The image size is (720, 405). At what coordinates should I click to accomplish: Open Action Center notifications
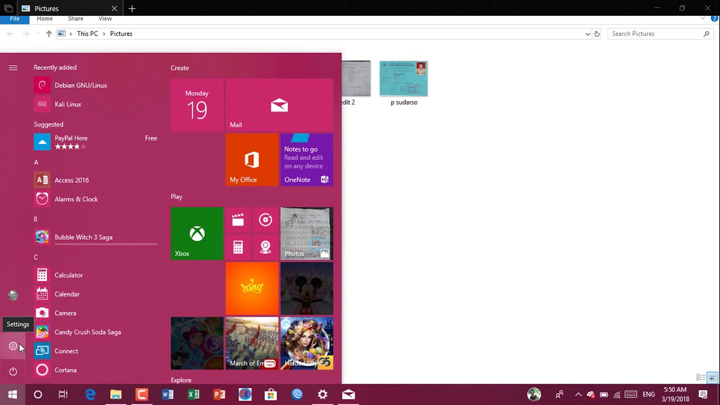[x=703, y=395]
